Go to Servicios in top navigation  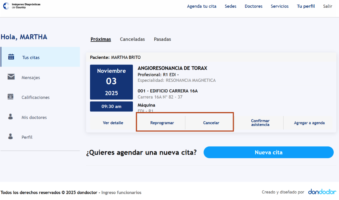(x=279, y=6)
